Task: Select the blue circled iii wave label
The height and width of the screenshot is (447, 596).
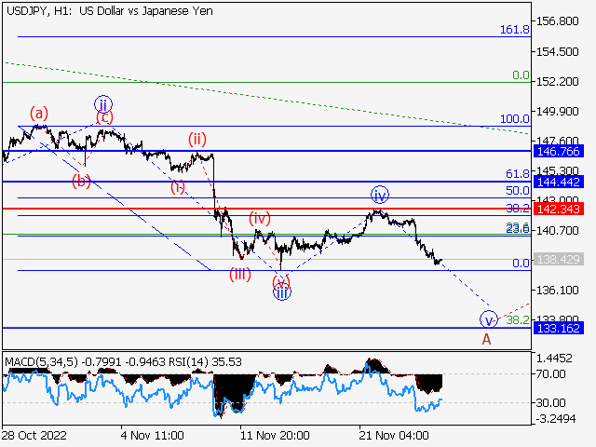Action: 282,292
